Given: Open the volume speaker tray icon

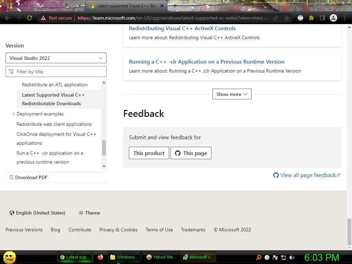Looking at the screenshot, I should pyautogui.click(x=292, y=257).
